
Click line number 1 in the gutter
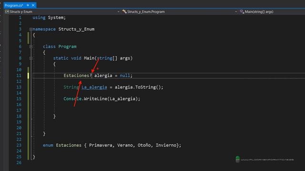(20, 18)
